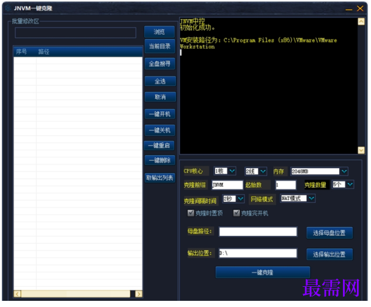Screen dimensions: 371x307
Task: Click the log console down scroll arrow
Action: tap(361, 150)
